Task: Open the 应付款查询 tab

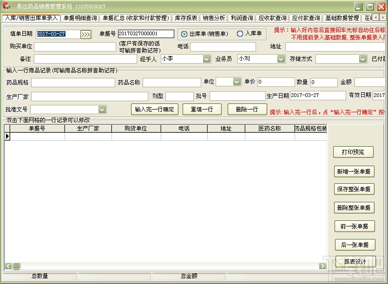Action: [x=306, y=18]
